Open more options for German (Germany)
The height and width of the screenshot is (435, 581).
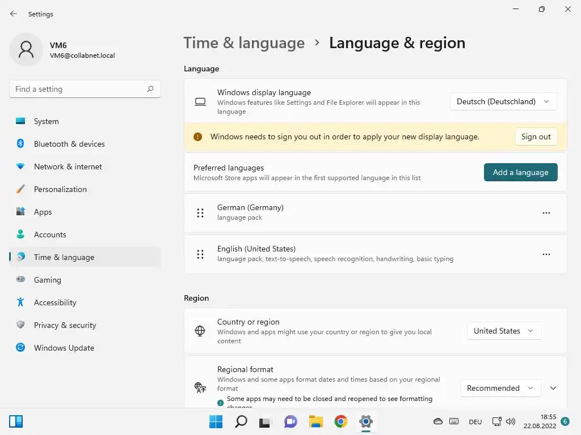[x=546, y=213]
